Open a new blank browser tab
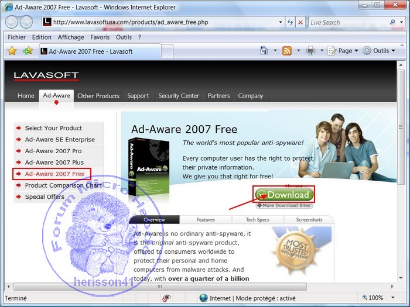 point(167,51)
